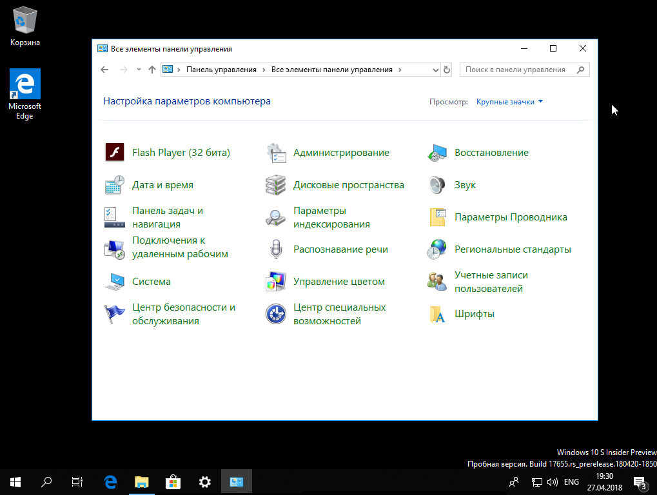Open the Крупные значки view dropdown
Viewport: 657px width, 495px height.
509,102
